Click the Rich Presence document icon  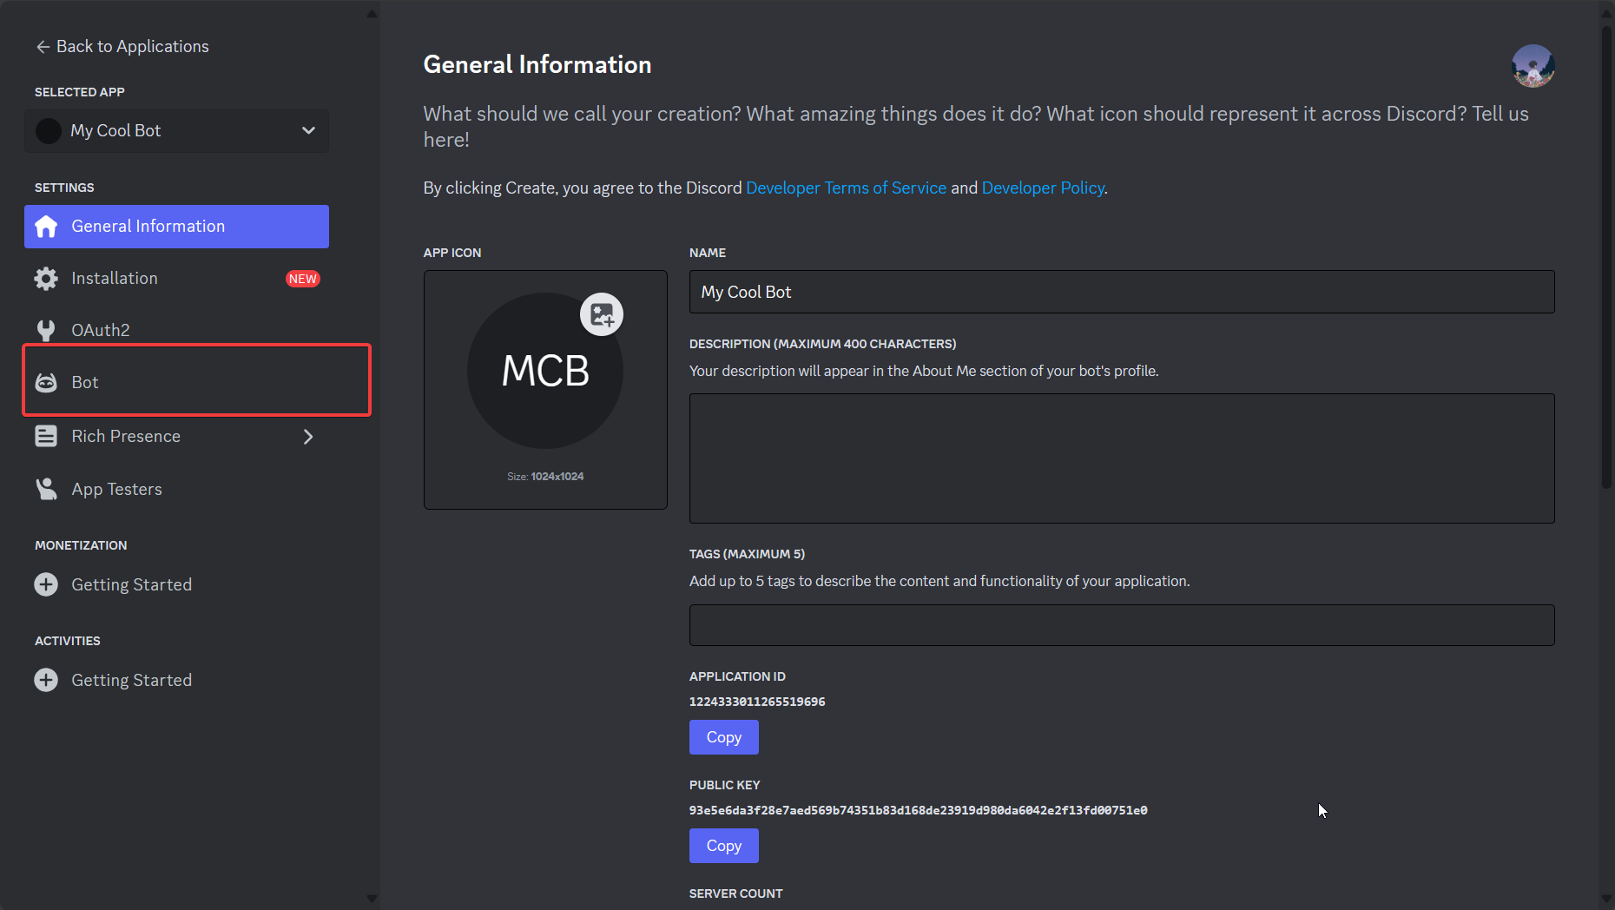pos(46,436)
